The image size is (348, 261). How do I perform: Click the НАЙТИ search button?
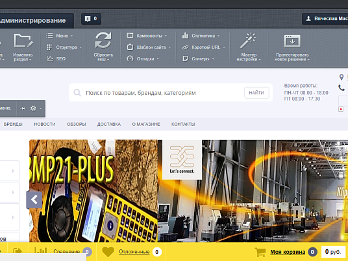click(256, 93)
